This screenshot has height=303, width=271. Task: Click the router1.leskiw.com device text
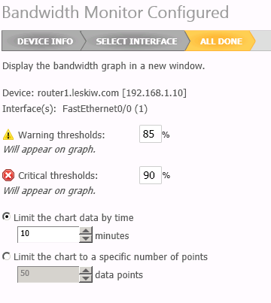tap(78, 93)
